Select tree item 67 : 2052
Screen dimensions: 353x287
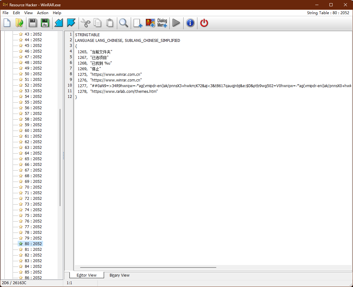tap(33, 170)
